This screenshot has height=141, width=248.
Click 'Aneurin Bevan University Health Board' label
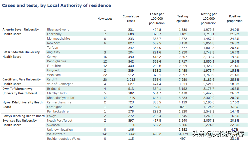(20, 32)
